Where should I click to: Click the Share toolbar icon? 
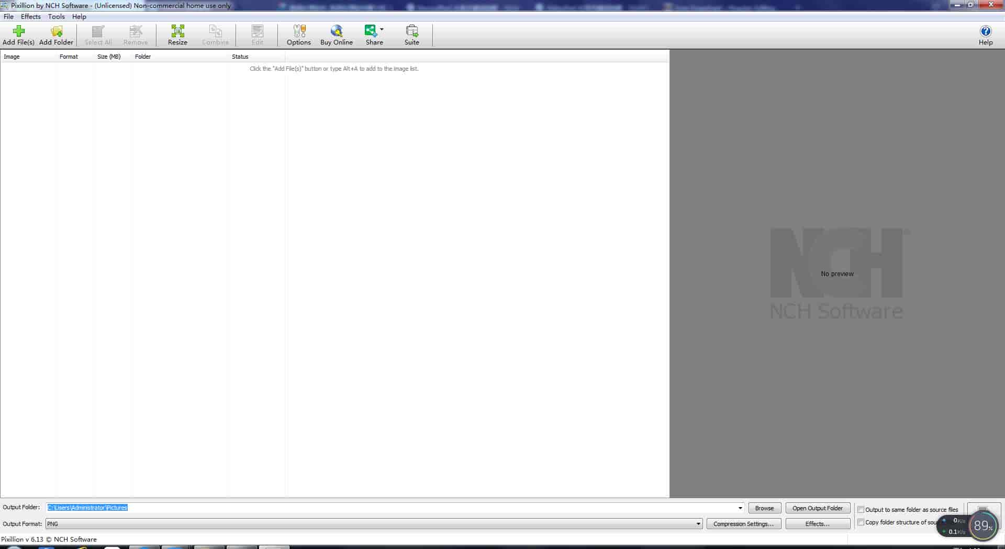(371, 31)
